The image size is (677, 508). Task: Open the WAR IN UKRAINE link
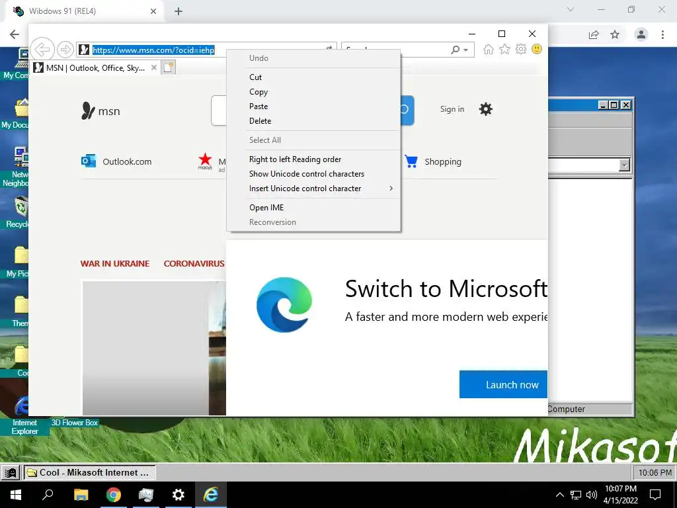(x=115, y=263)
